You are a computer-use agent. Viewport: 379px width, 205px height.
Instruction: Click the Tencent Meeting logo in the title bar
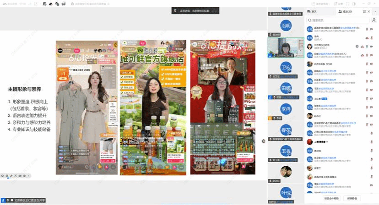tap(5, 4)
